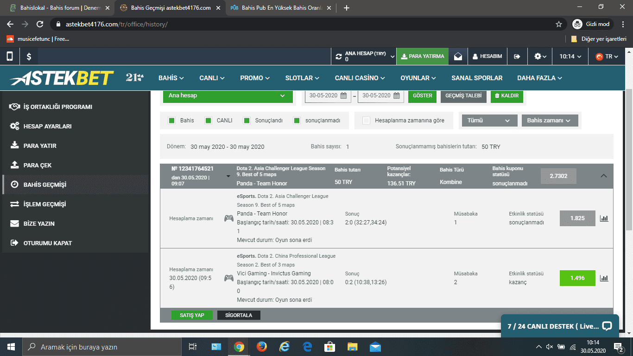The image size is (633, 356).
Task: Open the DAHA FAZLA menu
Action: [539, 78]
